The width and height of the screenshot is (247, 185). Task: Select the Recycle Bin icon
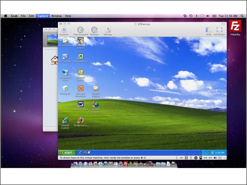coord(65,90)
